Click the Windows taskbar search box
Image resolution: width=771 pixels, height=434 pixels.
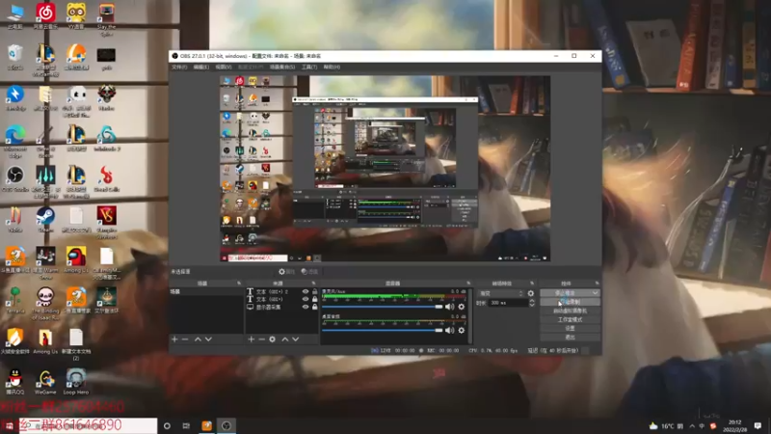pos(87,425)
